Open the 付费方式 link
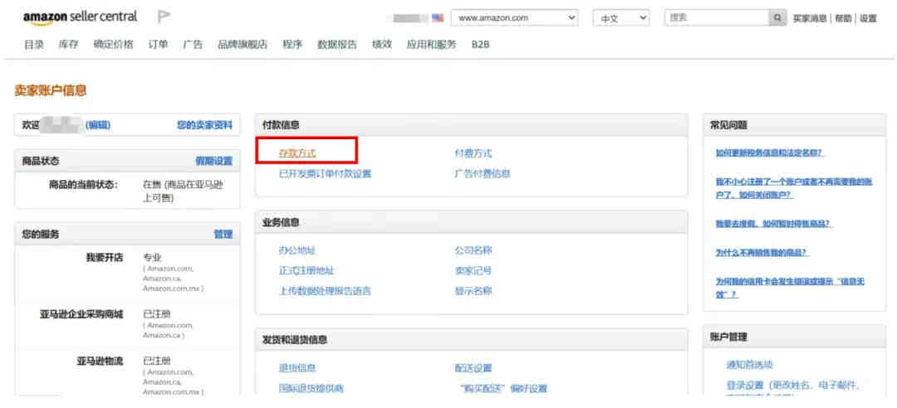Viewport: 897px width, 408px height. tap(473, 153)
